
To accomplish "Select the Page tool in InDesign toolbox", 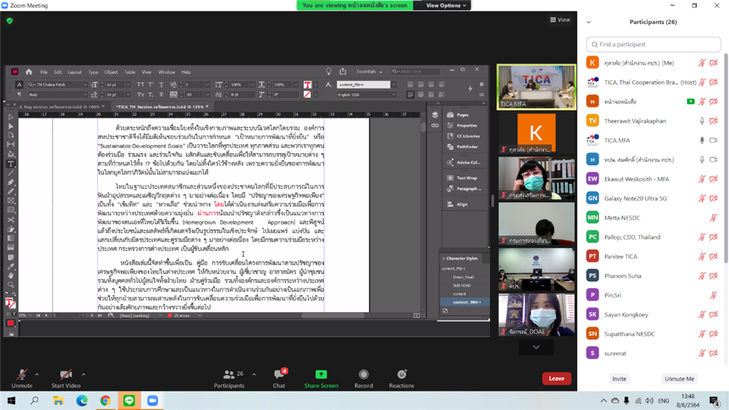I will (x=11, y=136).
